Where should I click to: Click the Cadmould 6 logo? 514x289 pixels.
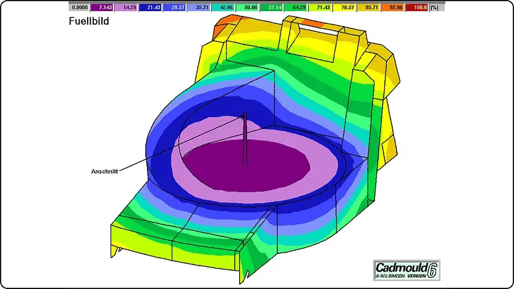coord(407,270)
